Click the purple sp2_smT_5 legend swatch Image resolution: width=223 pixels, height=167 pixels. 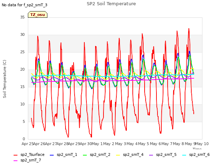[151, 155]
